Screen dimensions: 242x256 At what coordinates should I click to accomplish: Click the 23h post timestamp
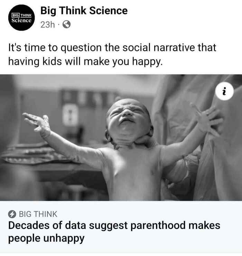pos(47,25)
